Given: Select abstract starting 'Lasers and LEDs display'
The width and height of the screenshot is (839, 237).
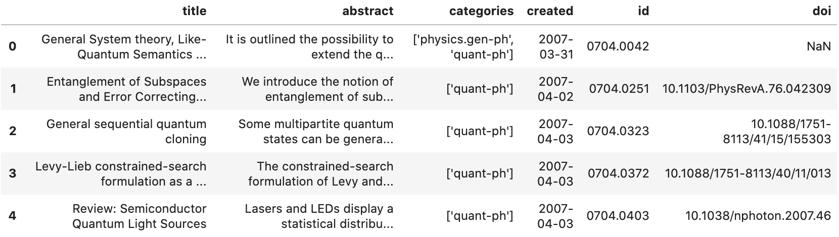Looking at the screenshot, I should [319, 216].
